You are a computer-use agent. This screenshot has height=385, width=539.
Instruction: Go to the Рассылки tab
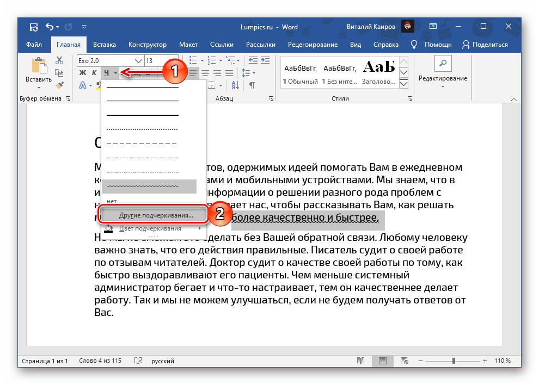[261, 45]
